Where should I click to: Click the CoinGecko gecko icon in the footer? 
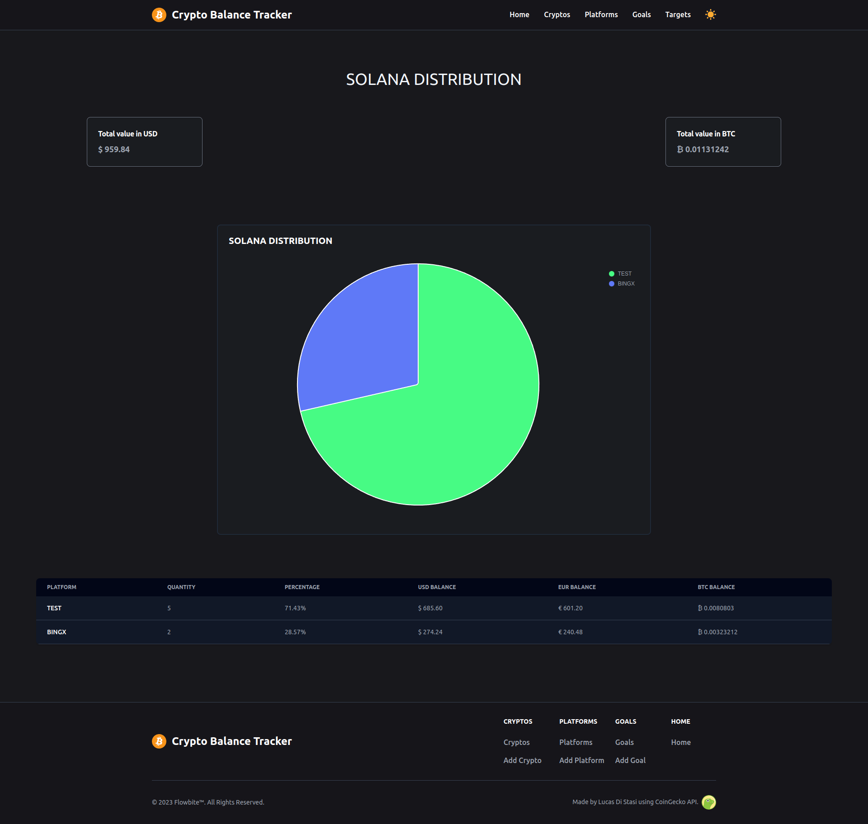point(709,802)
